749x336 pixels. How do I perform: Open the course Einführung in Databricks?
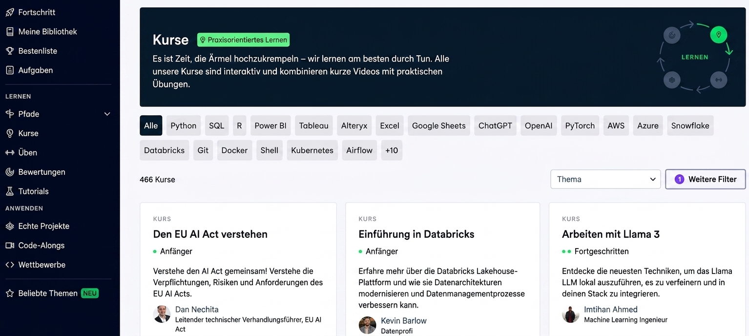(x=416, y=234)
